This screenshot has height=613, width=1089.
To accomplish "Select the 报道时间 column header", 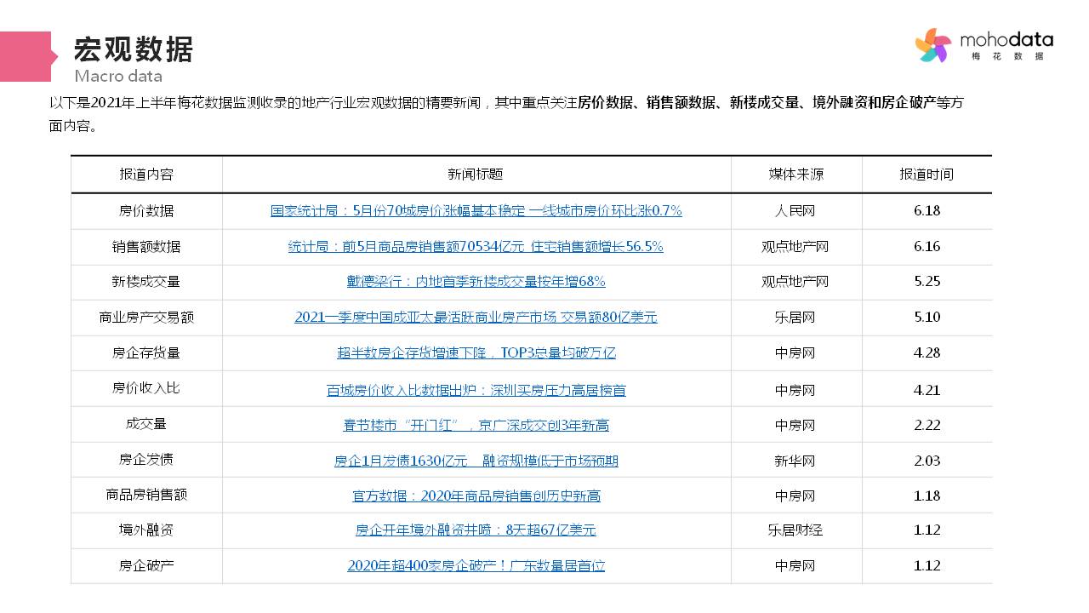I will [x=927, y=174].
